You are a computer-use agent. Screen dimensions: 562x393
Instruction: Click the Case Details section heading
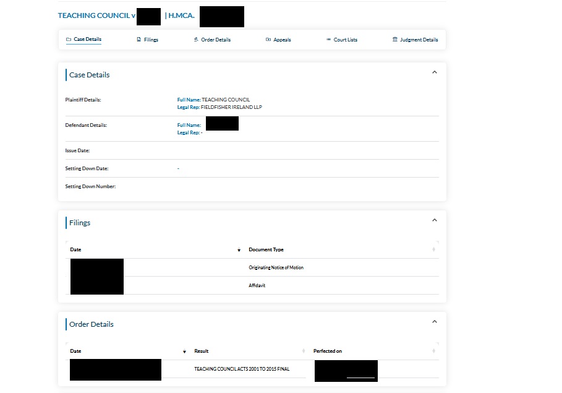pos(89,75)
